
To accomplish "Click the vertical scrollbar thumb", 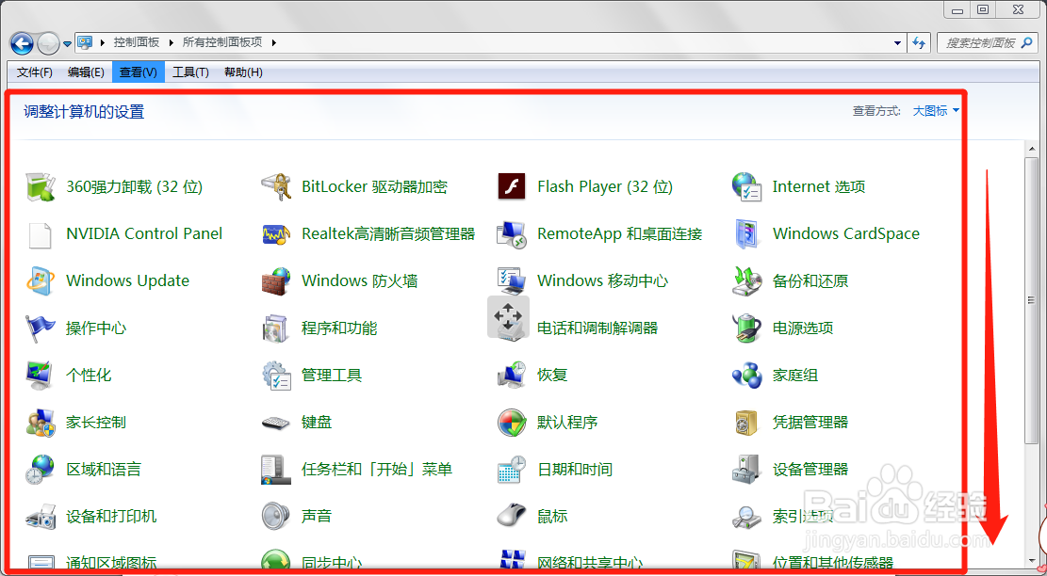I will point(1032,300).
